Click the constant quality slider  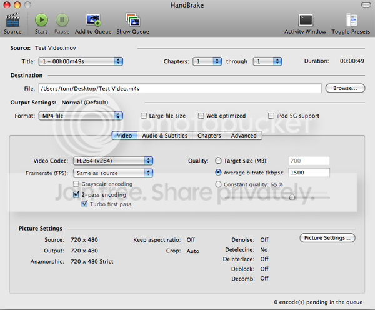point(291,196)
